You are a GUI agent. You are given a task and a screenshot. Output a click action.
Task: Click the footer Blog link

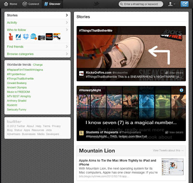tap(10, 130)
